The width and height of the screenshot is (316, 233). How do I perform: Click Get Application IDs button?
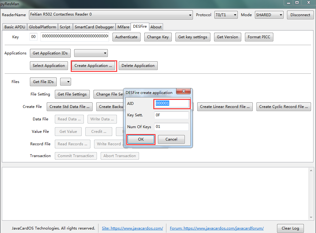[50, 53]
